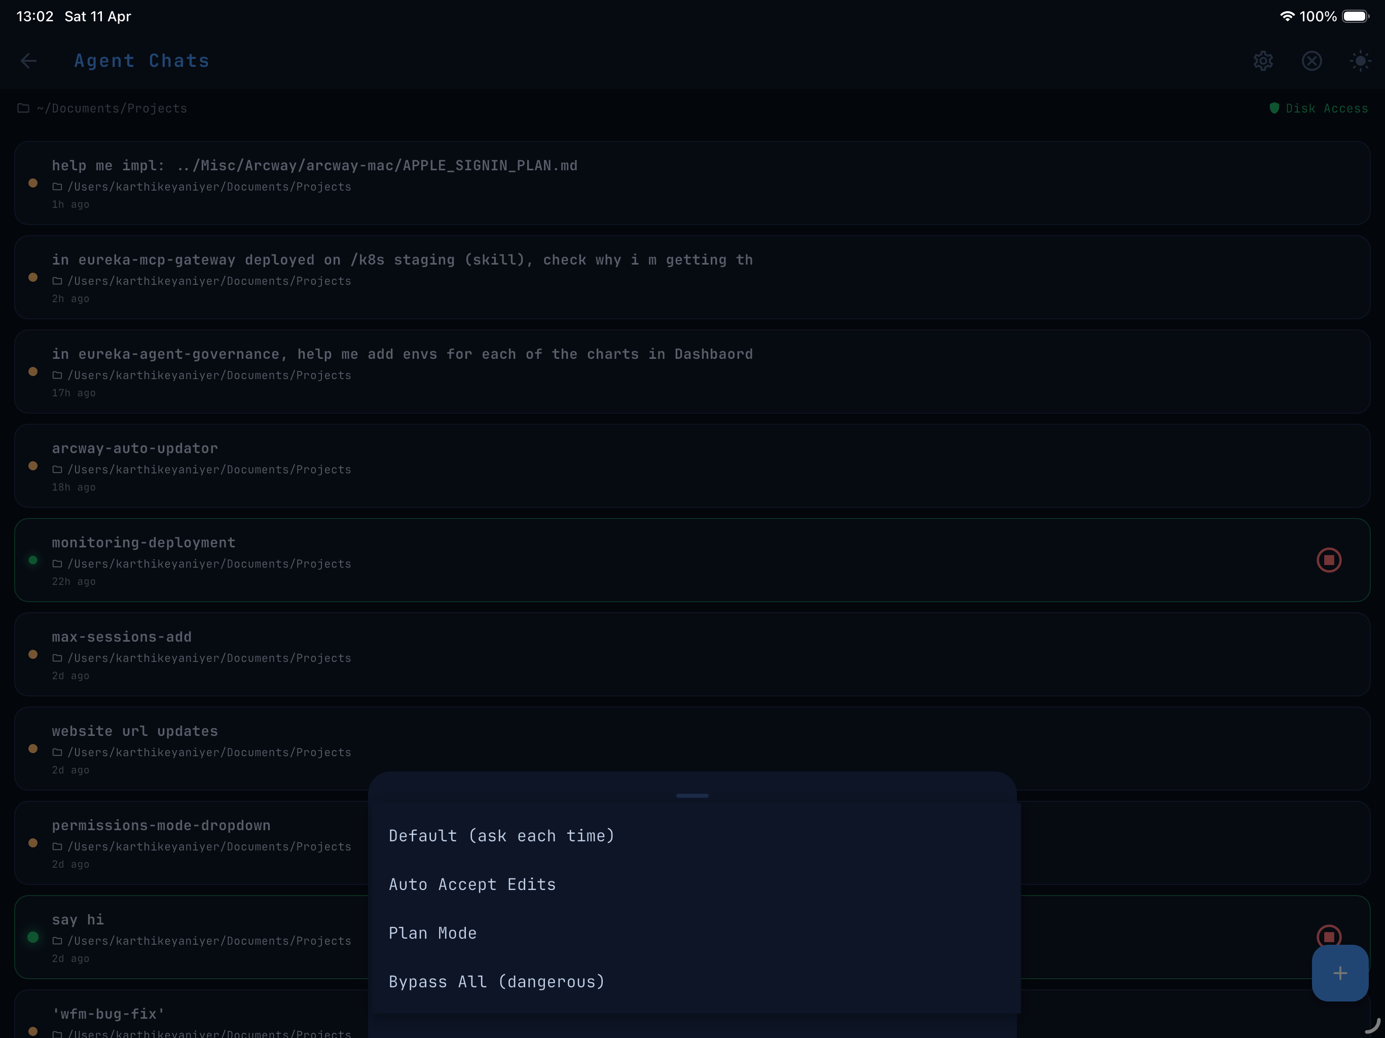Click the 18h ago timestamp

click(x=74, y=487)
